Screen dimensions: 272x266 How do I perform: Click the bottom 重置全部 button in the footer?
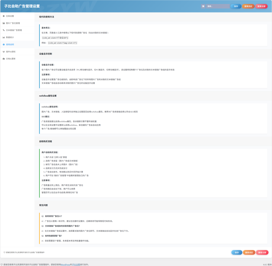262,252
